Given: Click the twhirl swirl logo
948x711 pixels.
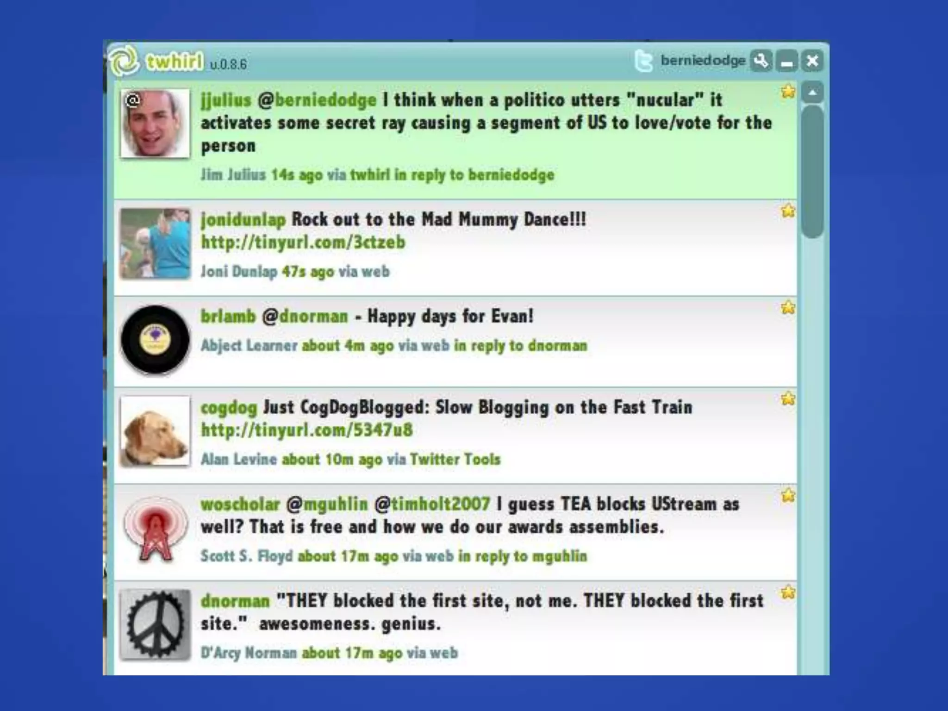Looking at the screenshot, I should click(124, 61).
